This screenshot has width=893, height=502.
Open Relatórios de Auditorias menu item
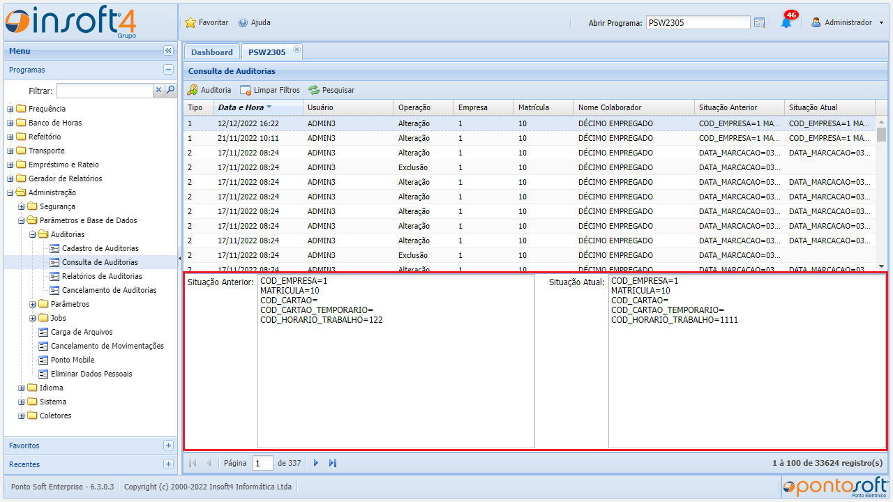coord(102,276)
